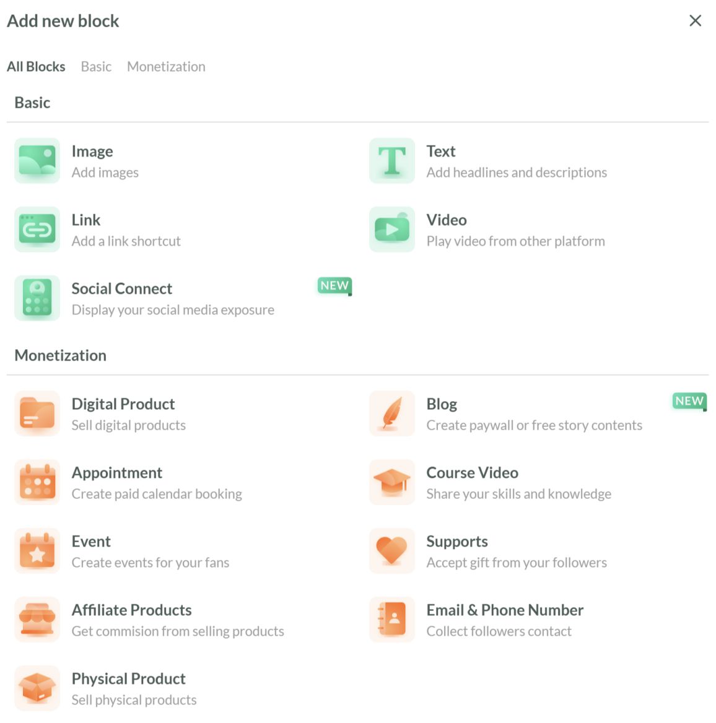
Task: Choose the Link block icon
Action: click(x=37, y=230)
